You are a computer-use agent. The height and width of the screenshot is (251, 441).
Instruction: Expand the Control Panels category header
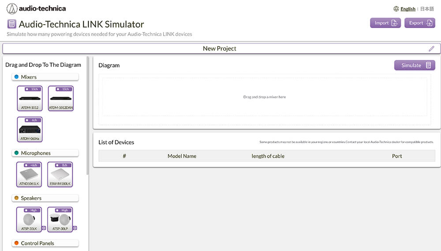click(45, 243)
